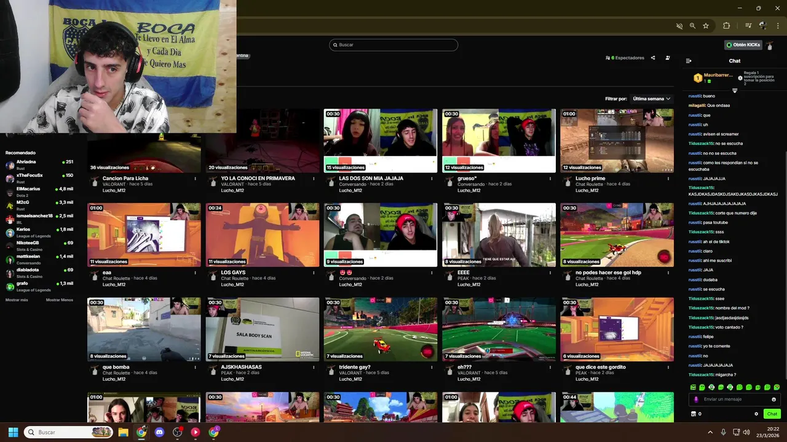
Task: Open options for clip LAS DOS SON MIA JAJAJA
Action: (x=432, y=179)
